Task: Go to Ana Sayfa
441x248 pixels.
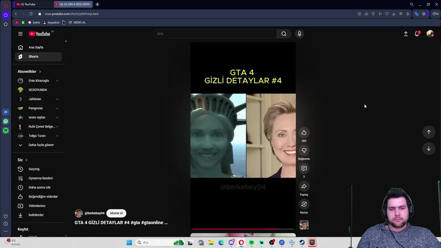Action: pos(38,48)
